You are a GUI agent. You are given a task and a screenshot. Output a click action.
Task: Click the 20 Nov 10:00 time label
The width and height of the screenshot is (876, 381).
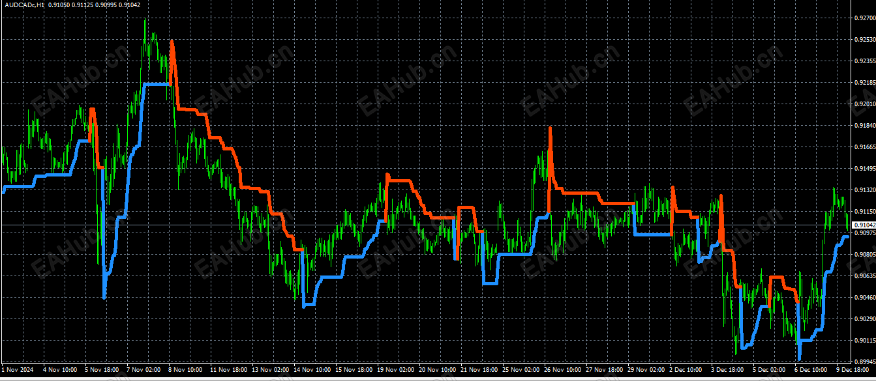point(438,369)
